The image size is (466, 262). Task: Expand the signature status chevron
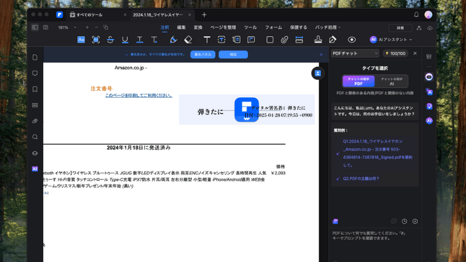[x=126, y=55]
